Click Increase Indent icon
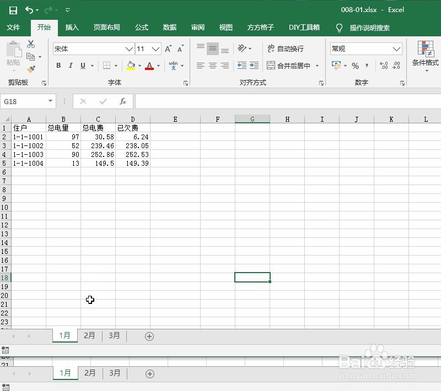The width and height of the screenshot is (441, 391). tap(254, 66)
